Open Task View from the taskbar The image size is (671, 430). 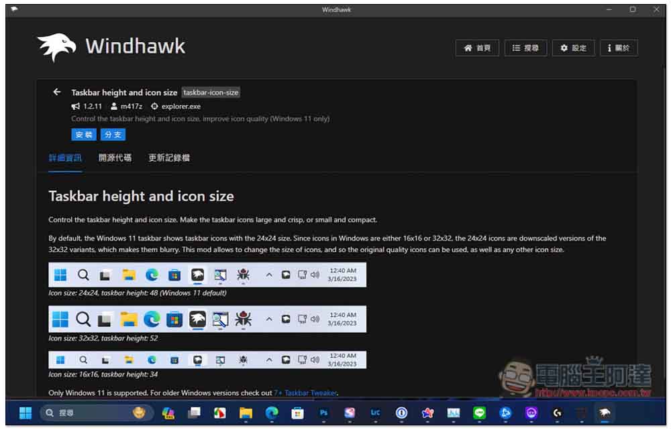point(194,413)
